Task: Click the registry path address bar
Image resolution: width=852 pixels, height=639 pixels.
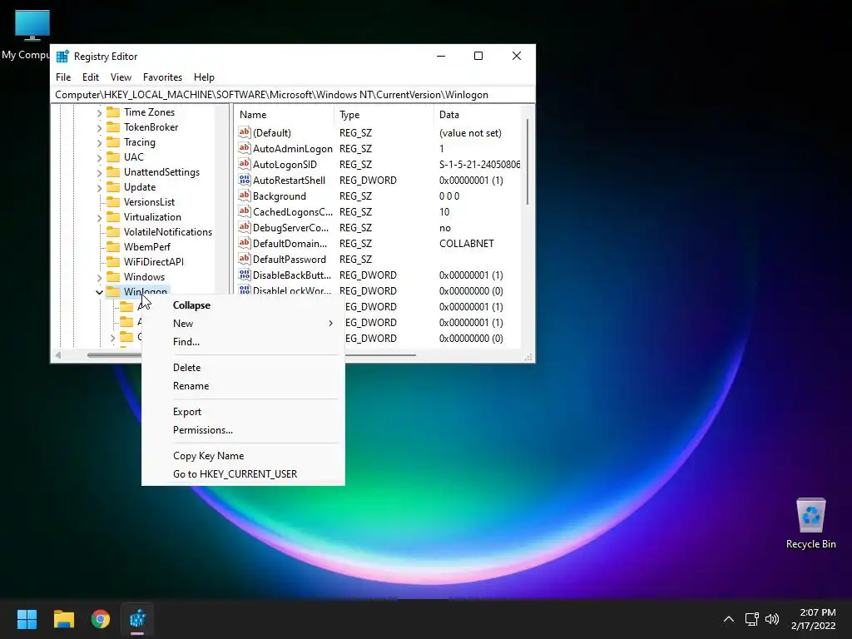Action: click(292, 95)
